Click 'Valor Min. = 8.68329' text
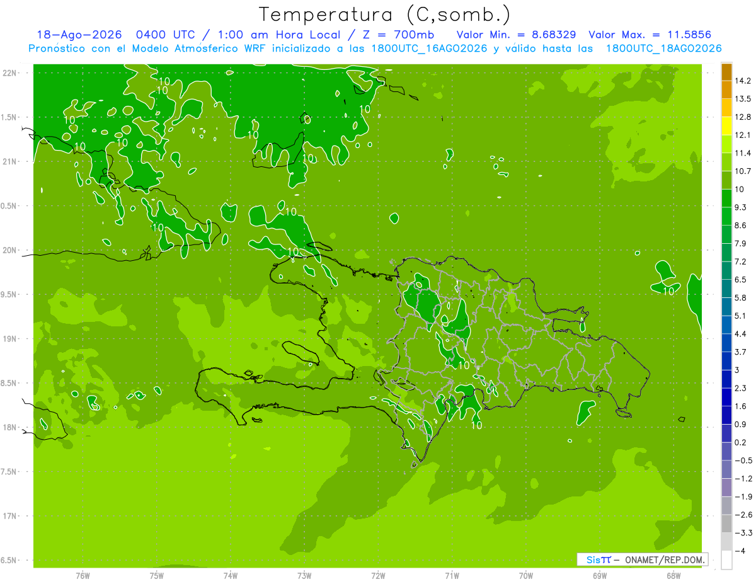 tap(516, 35)
